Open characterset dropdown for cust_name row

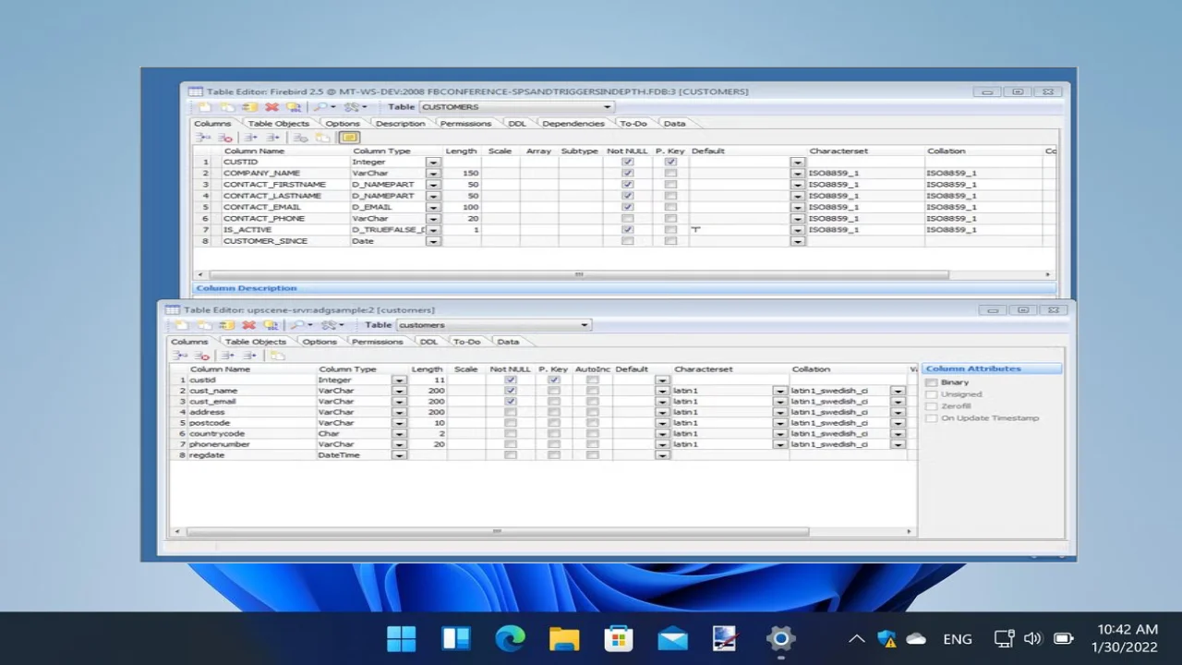click(780, 391)
